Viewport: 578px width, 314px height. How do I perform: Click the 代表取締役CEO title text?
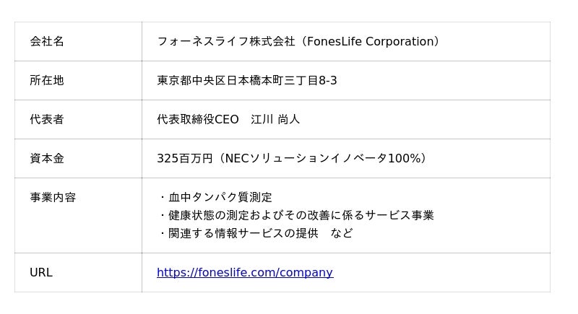(x=197, y=120)
